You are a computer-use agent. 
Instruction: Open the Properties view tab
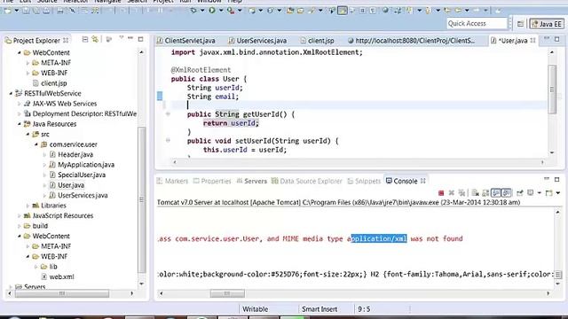[212, 181]
